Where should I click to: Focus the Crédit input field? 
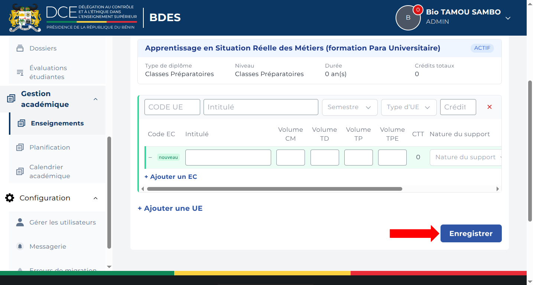458,107
